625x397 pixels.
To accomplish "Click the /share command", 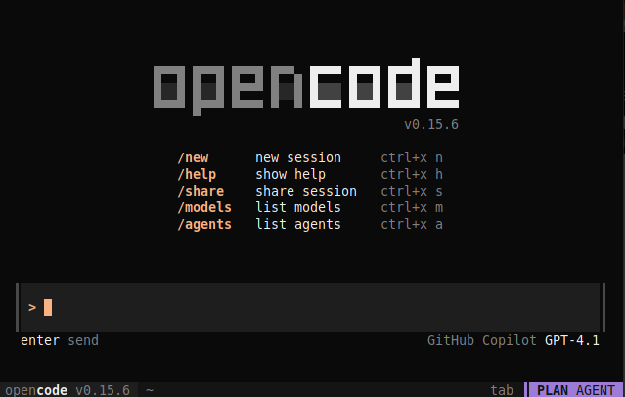I will click(x=201, y=192).
